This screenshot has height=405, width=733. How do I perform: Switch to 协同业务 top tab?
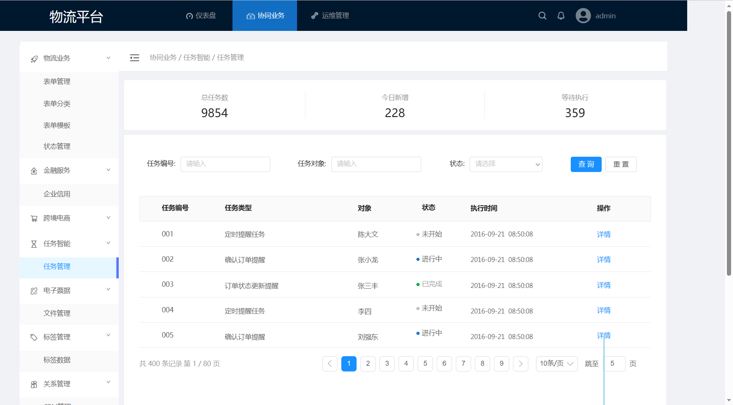point(265,16)
